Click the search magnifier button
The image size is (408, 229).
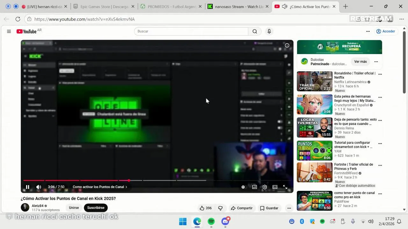[x=255, y=31]
